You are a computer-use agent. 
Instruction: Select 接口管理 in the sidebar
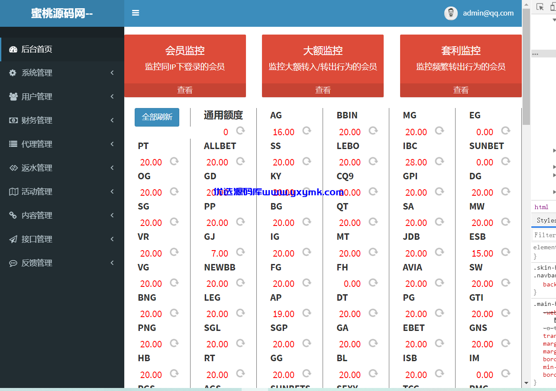[x=62, y=239]
